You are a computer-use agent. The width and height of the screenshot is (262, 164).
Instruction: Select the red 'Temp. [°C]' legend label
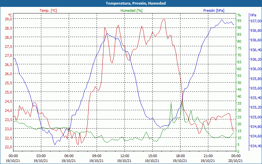click(x=48, y=10)
